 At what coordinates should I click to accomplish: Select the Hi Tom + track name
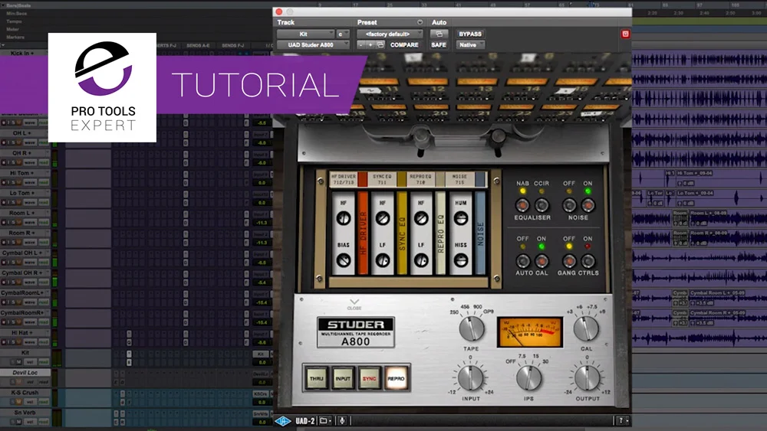[22, 173]
